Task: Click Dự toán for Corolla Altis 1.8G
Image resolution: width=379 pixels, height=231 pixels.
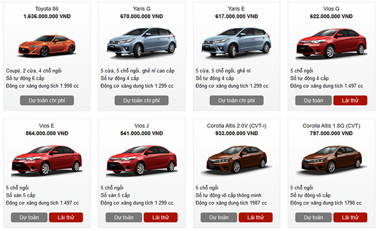Action: (314, 217)
